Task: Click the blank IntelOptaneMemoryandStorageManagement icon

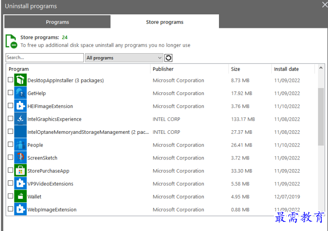Action: (x=20, y=132)
